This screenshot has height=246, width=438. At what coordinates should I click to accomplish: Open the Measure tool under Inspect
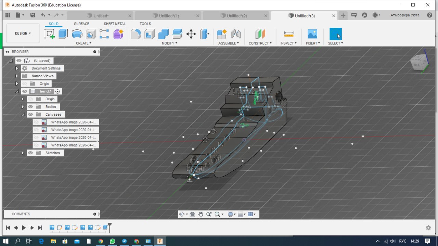pos(289,34)
